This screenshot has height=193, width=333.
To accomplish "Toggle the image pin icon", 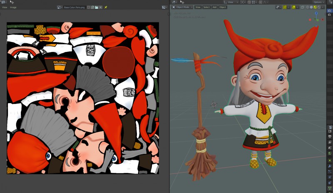I will tap(106, 7).
